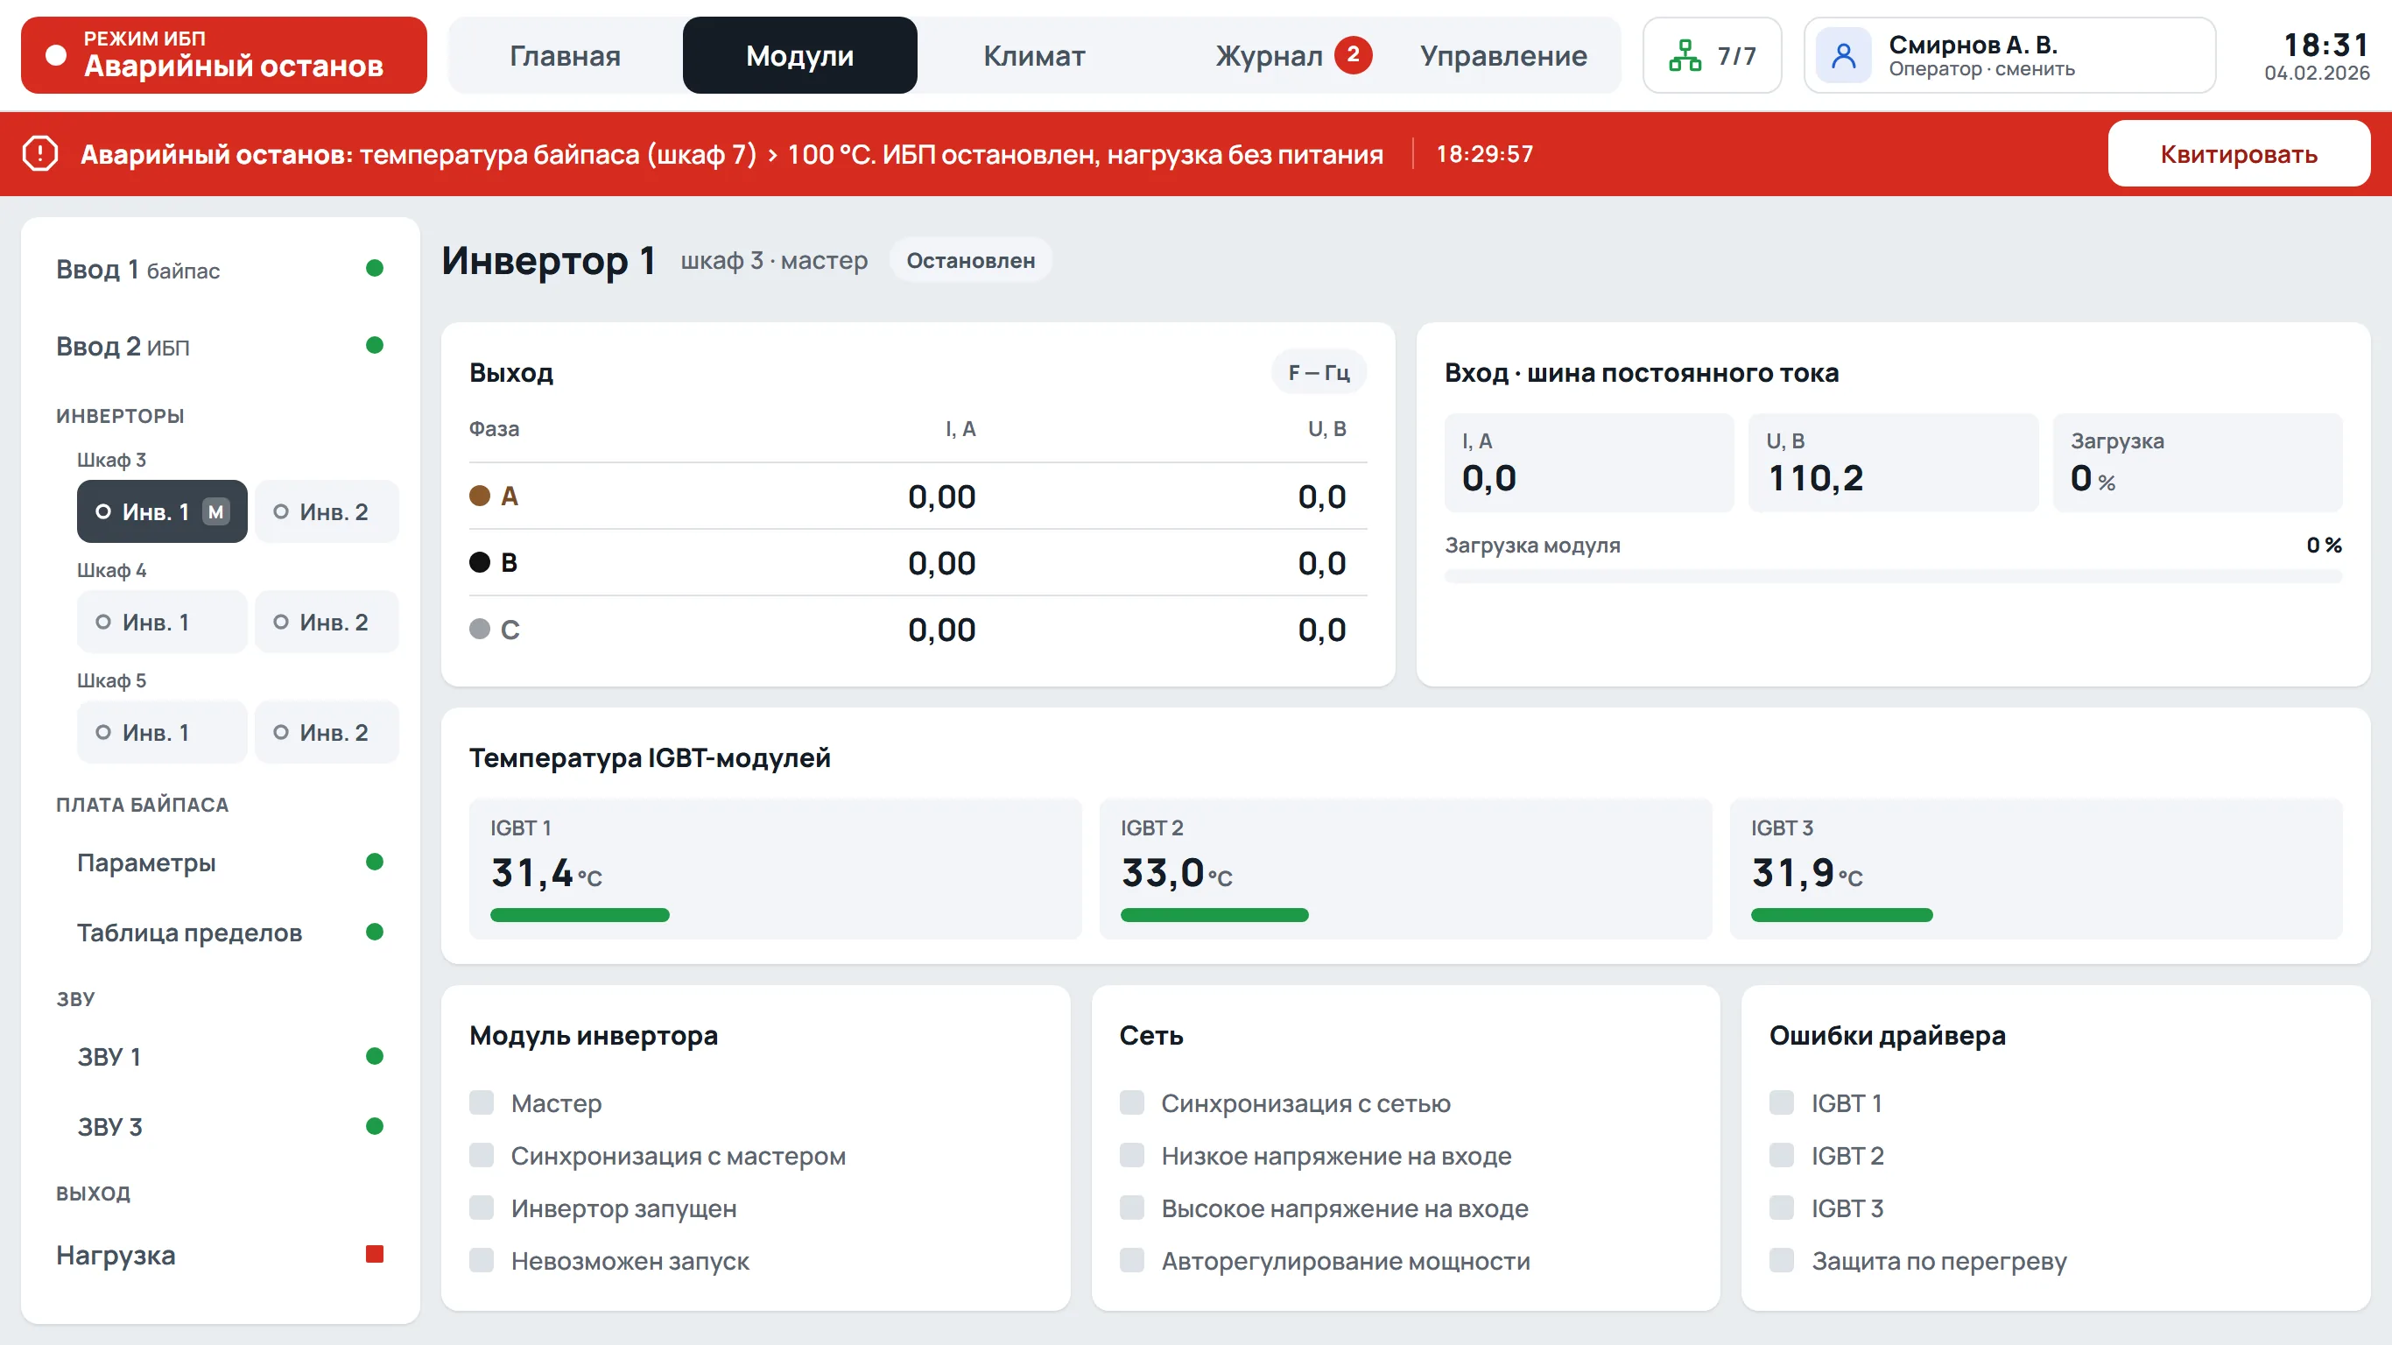
Task: Toggle driver error IGBT 1 checkbox
Action: point(1782,1102)
